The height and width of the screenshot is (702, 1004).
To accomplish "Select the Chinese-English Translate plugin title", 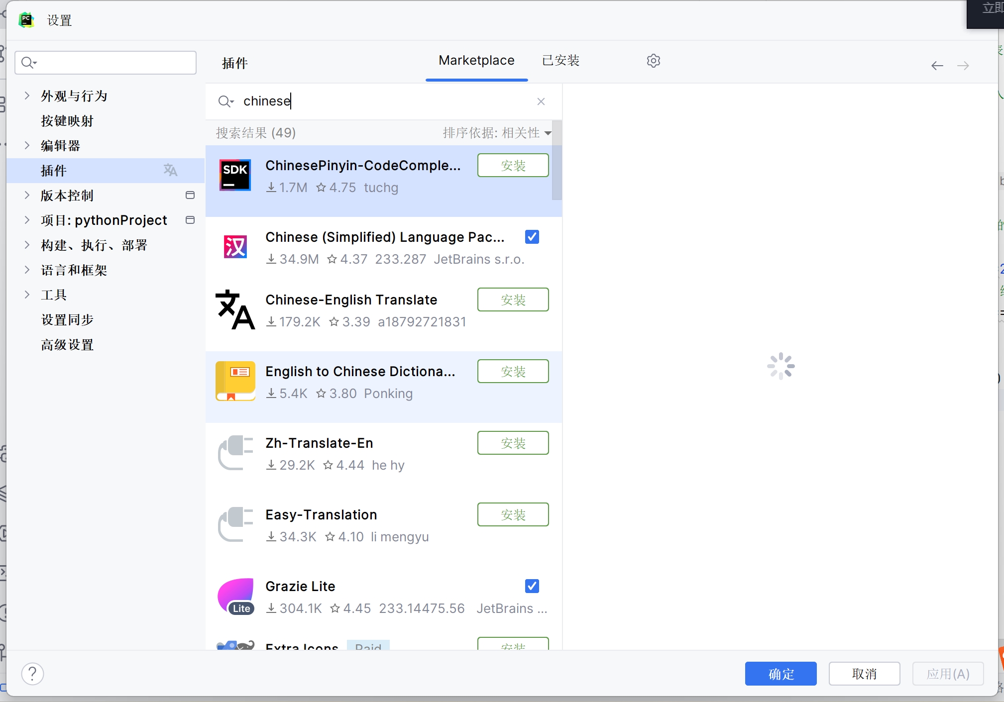I will 351,300.
